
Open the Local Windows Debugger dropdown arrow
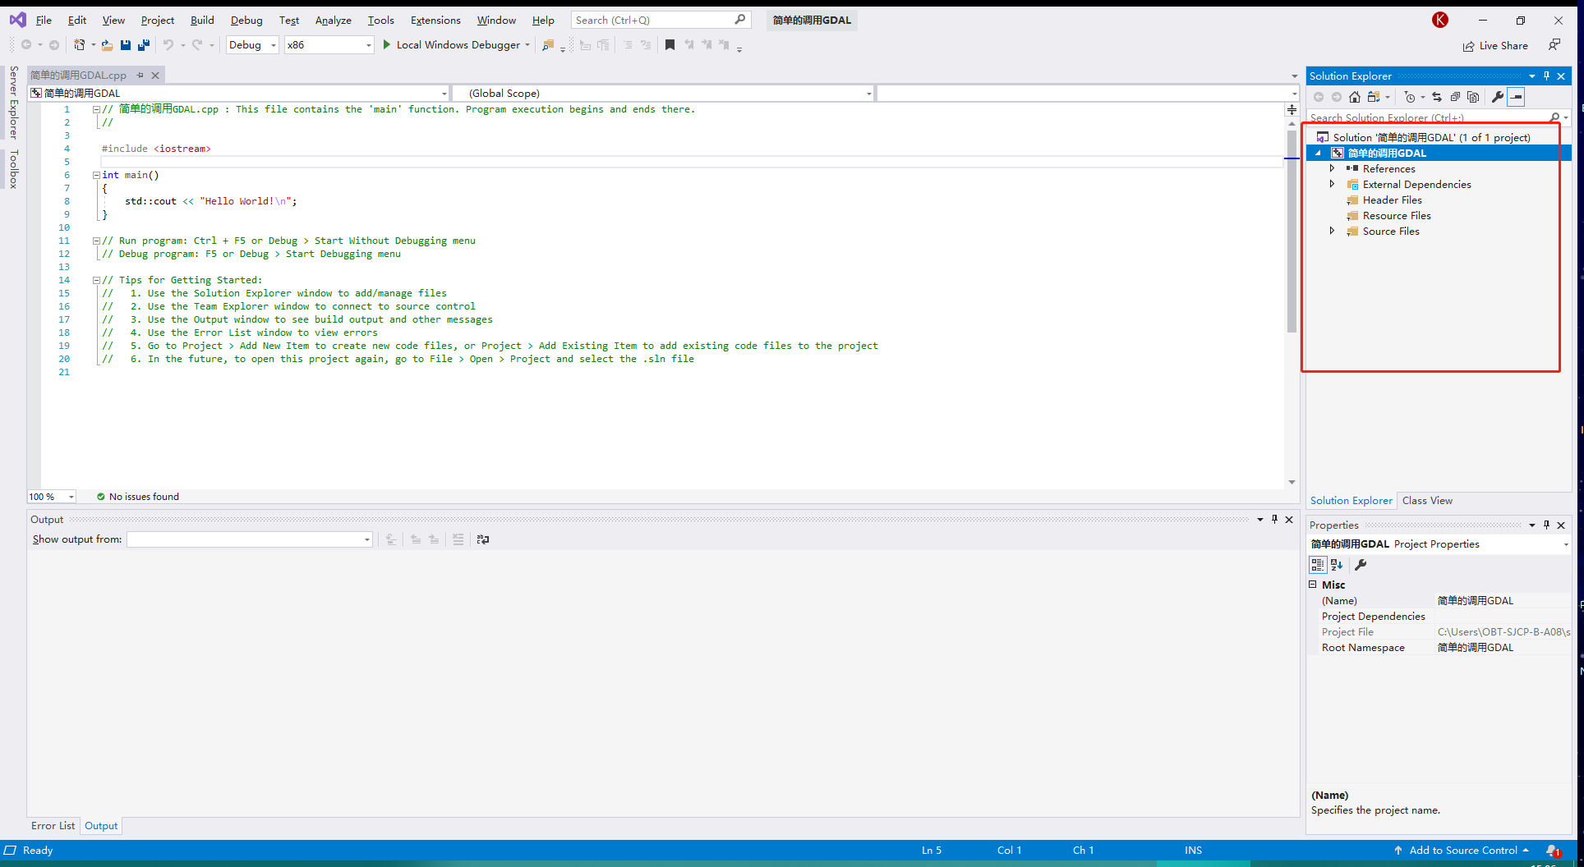(527, 45)
